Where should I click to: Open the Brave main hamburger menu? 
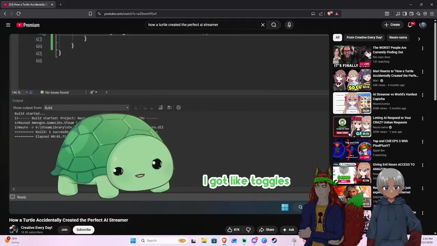pos(432,14)
